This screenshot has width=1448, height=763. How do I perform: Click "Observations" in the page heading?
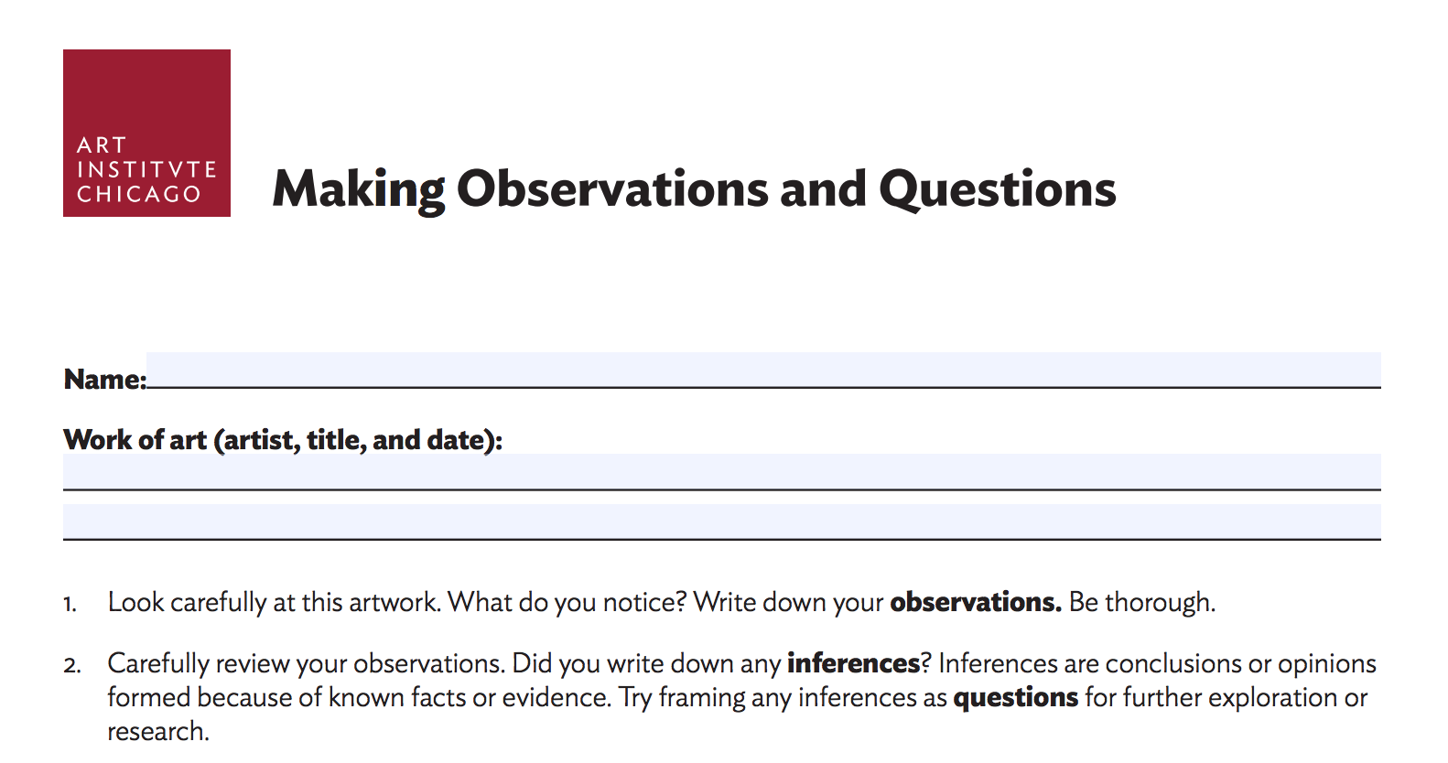[612, 189]
